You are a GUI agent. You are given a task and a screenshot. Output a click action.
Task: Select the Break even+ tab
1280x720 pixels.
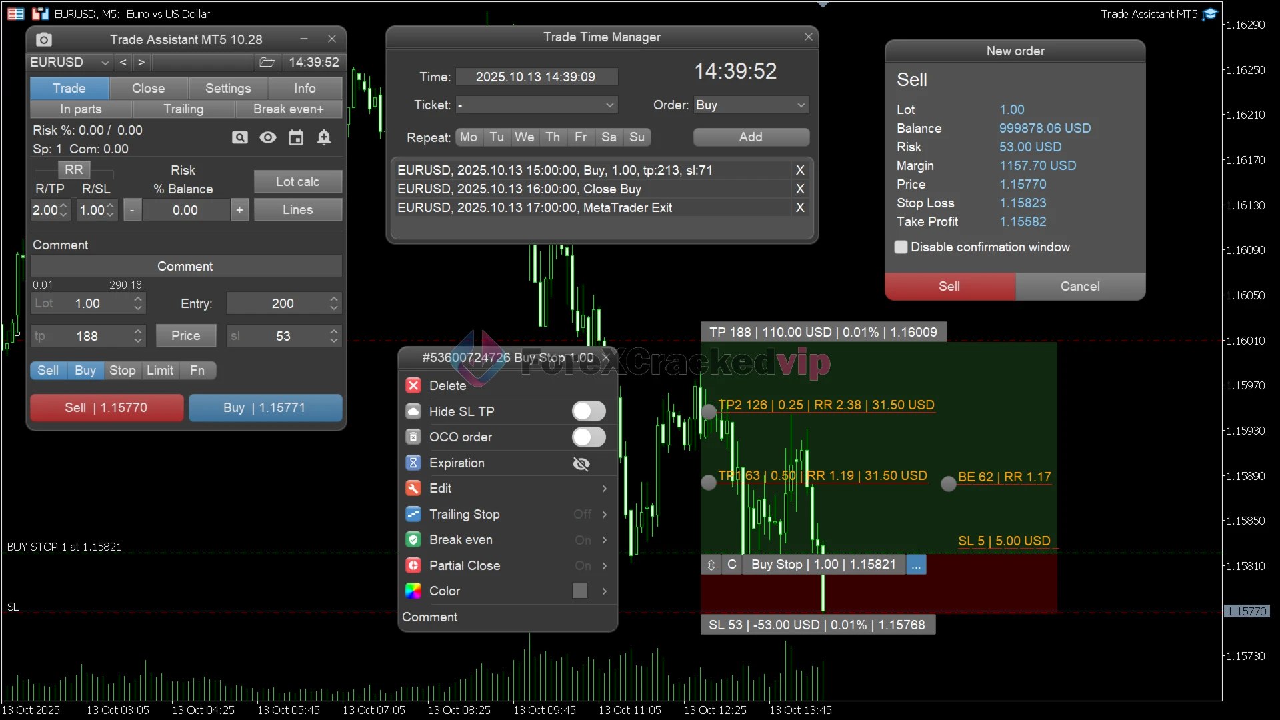point(289,109)
